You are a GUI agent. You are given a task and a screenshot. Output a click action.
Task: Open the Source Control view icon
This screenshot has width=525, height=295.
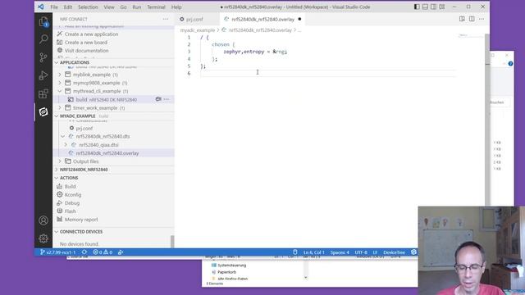43,57
